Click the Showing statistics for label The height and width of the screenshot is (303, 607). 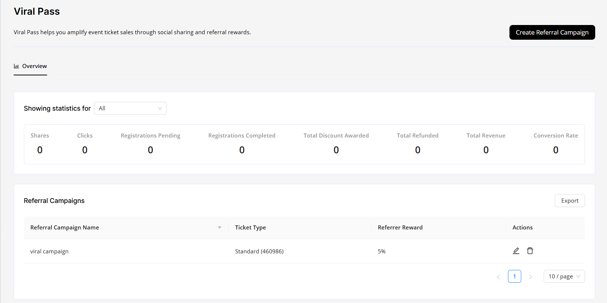click(x=57, y=108)
